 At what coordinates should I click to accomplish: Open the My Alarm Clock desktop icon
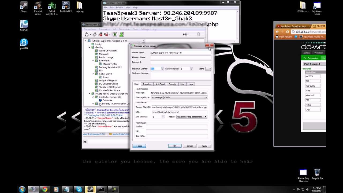pos(317,8)
